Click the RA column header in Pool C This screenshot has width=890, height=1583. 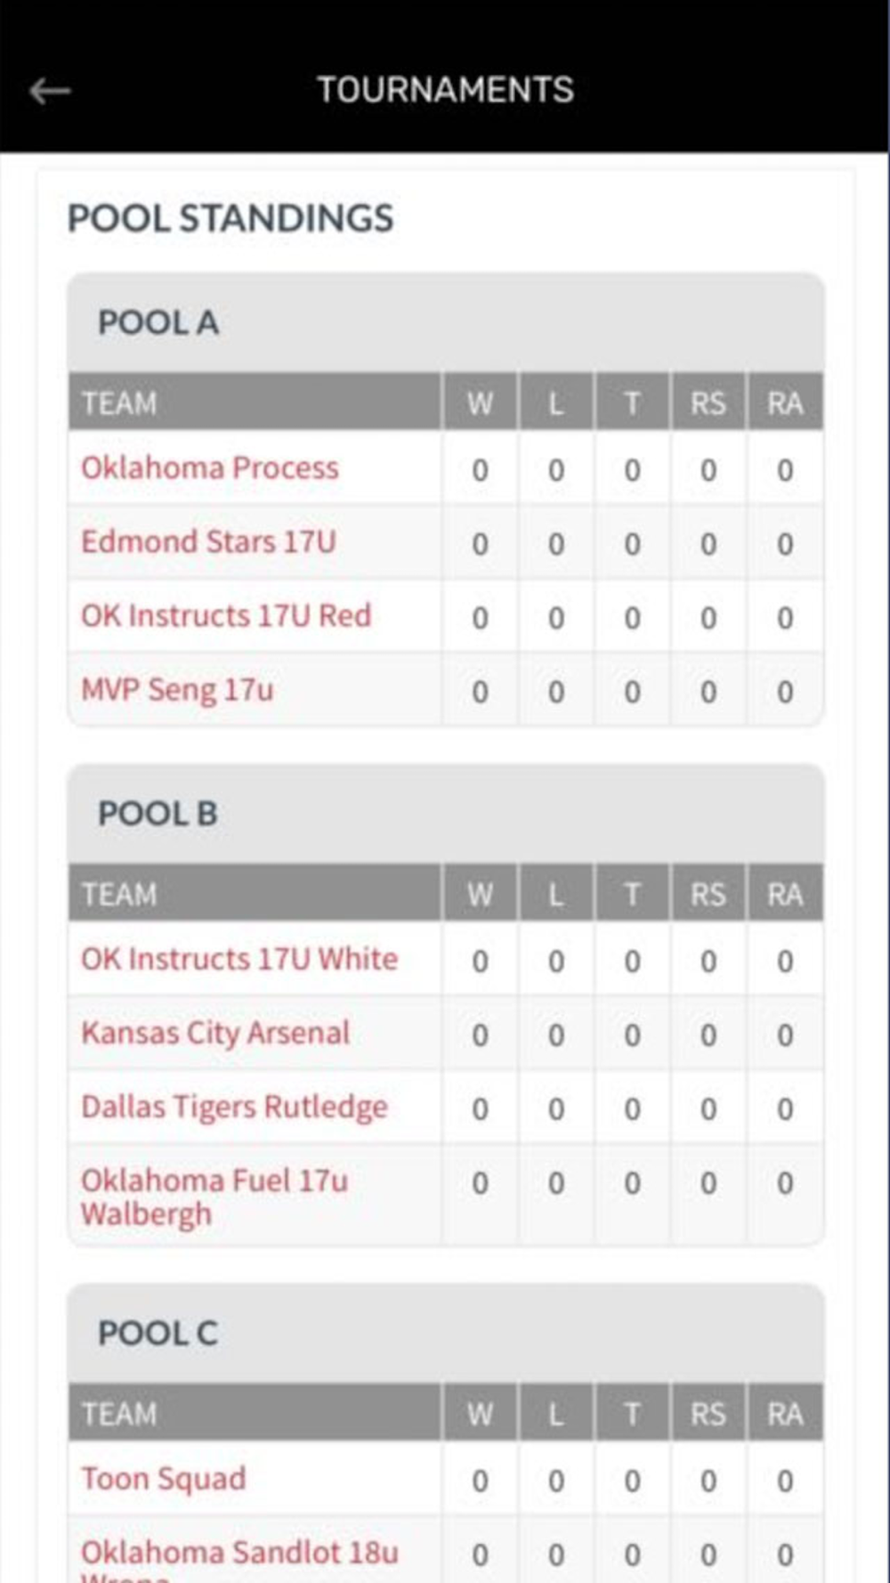pos(785,1415)
